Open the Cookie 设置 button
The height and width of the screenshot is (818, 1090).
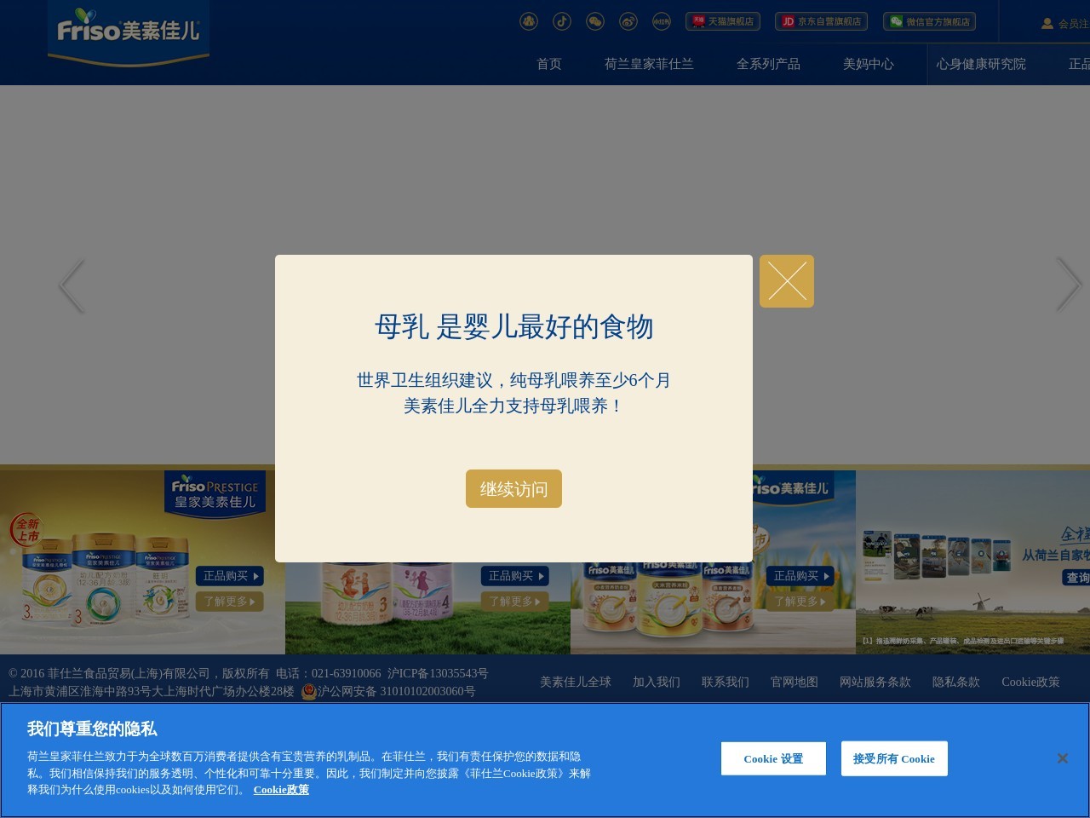point(773,758)
